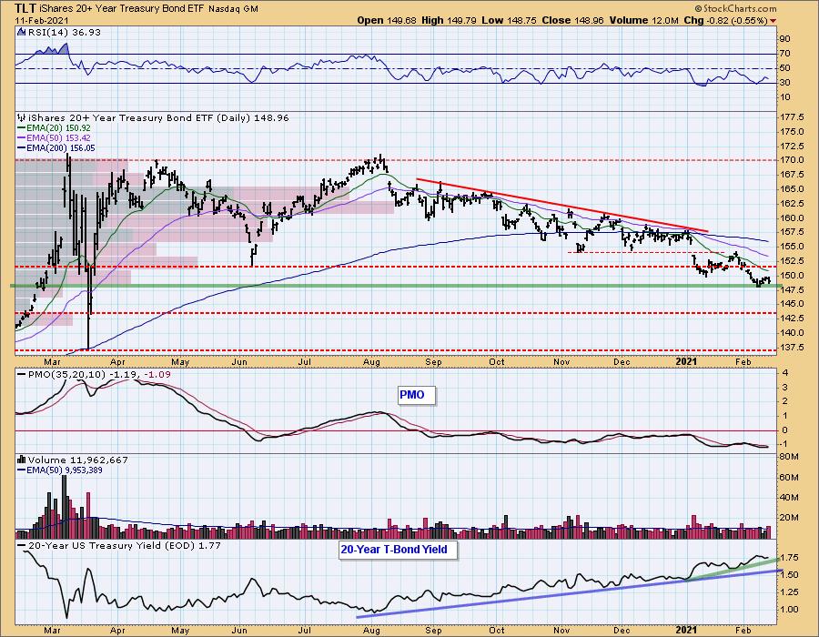Click the price bars icon beside iShares legend
This screenshot has height=637, width=819.
click(x=22, y=117)
